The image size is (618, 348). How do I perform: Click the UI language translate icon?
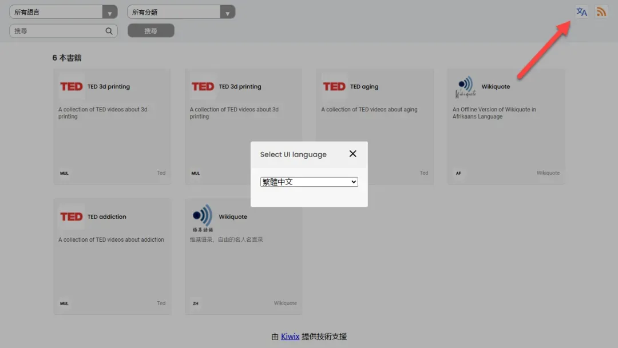pos(581,12)
